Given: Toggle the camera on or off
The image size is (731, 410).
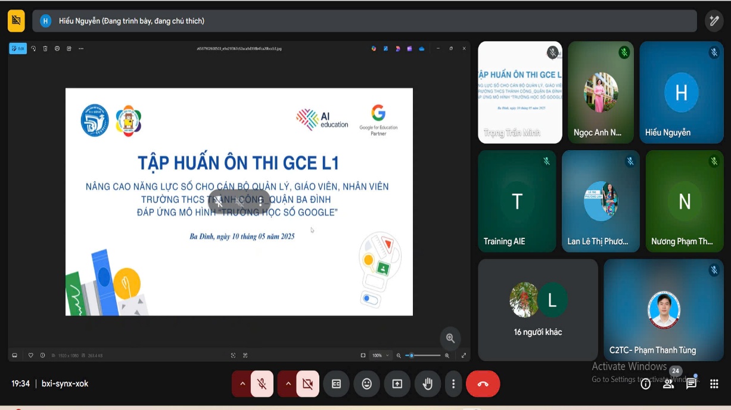Looking at the screenshot, I should coord(307,384).
